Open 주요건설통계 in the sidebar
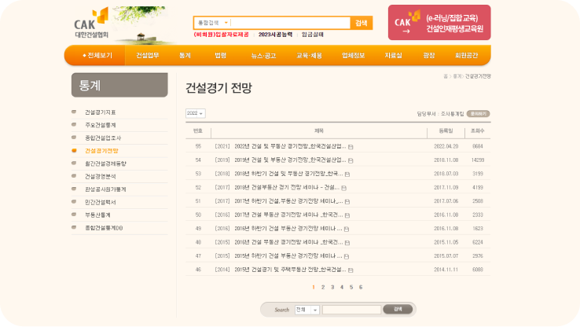580x327 pixels. (x=101, y=125)
